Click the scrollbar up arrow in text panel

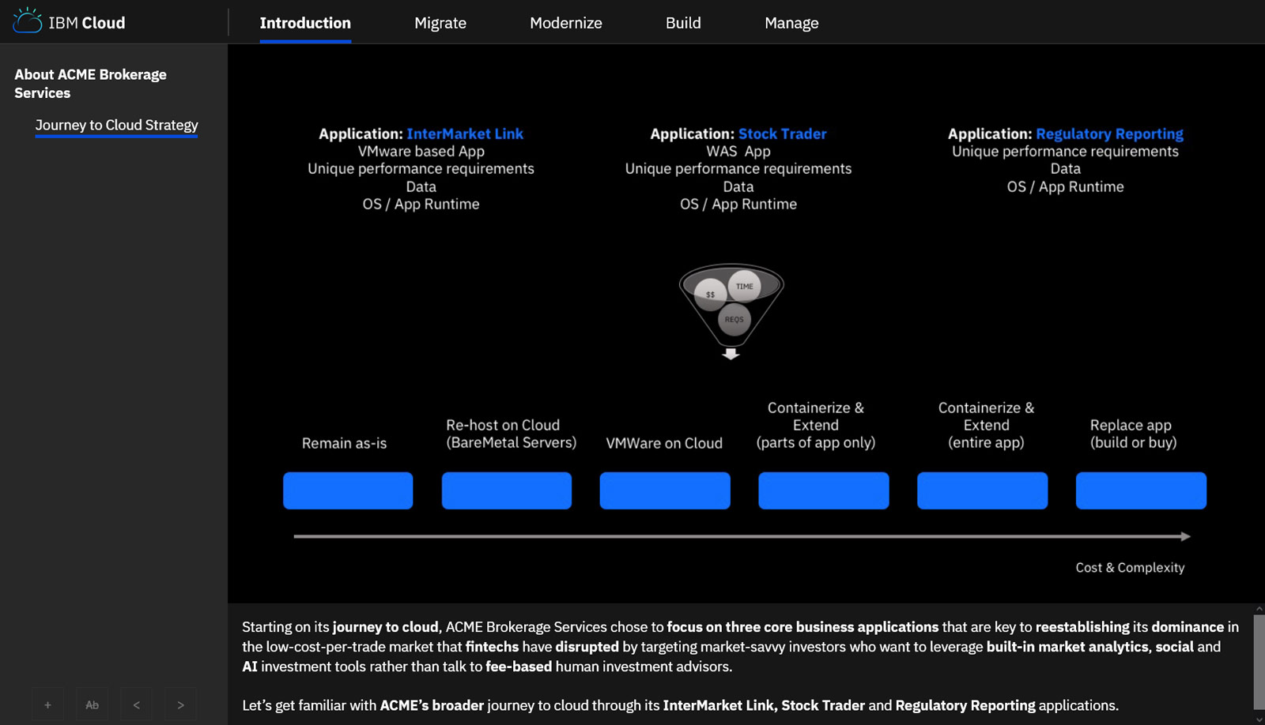tap(1259, 609)
